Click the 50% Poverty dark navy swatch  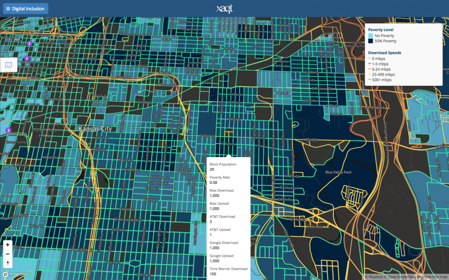point(371,41)
